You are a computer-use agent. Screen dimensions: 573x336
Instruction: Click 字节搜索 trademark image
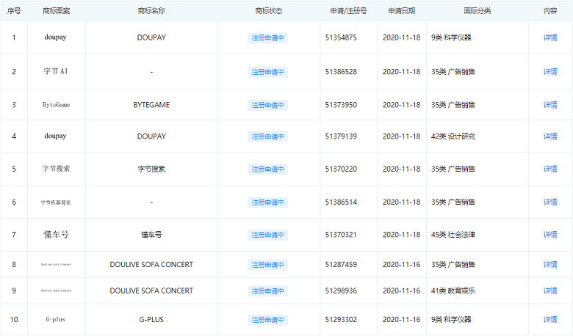(x=56, y=169)
